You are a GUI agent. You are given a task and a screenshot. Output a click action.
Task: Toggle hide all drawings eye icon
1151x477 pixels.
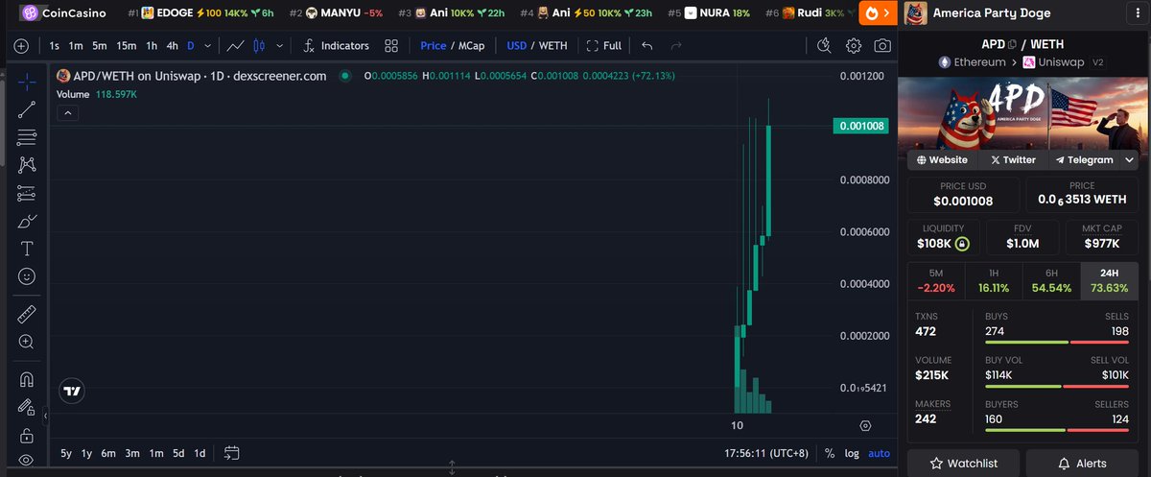27,462
